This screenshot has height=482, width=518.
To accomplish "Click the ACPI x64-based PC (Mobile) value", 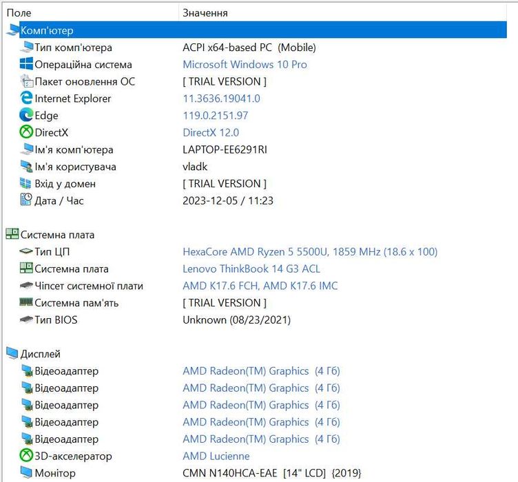I will click(249, 48).
